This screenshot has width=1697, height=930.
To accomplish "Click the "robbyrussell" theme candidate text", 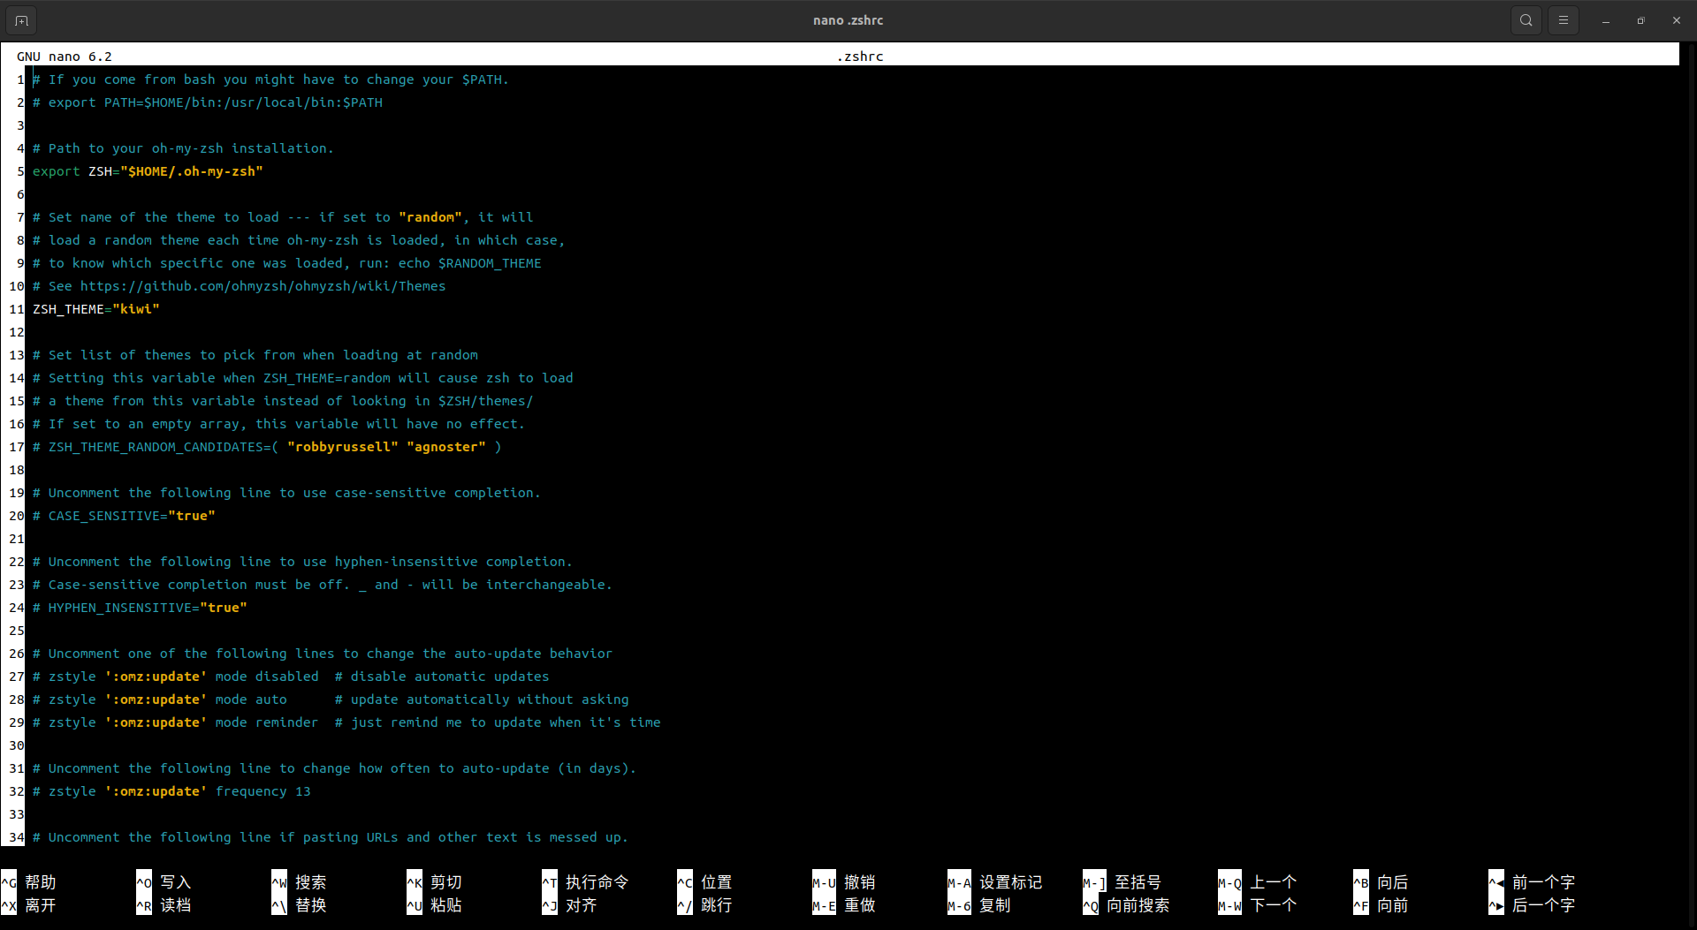I will (343, 447).
